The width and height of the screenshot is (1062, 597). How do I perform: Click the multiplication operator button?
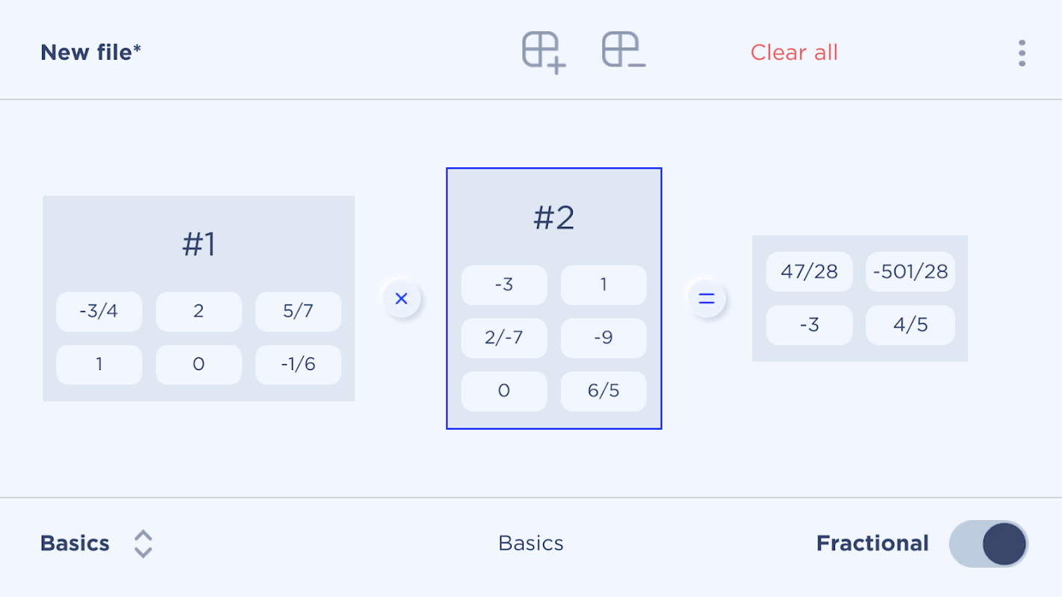[402, 299]
